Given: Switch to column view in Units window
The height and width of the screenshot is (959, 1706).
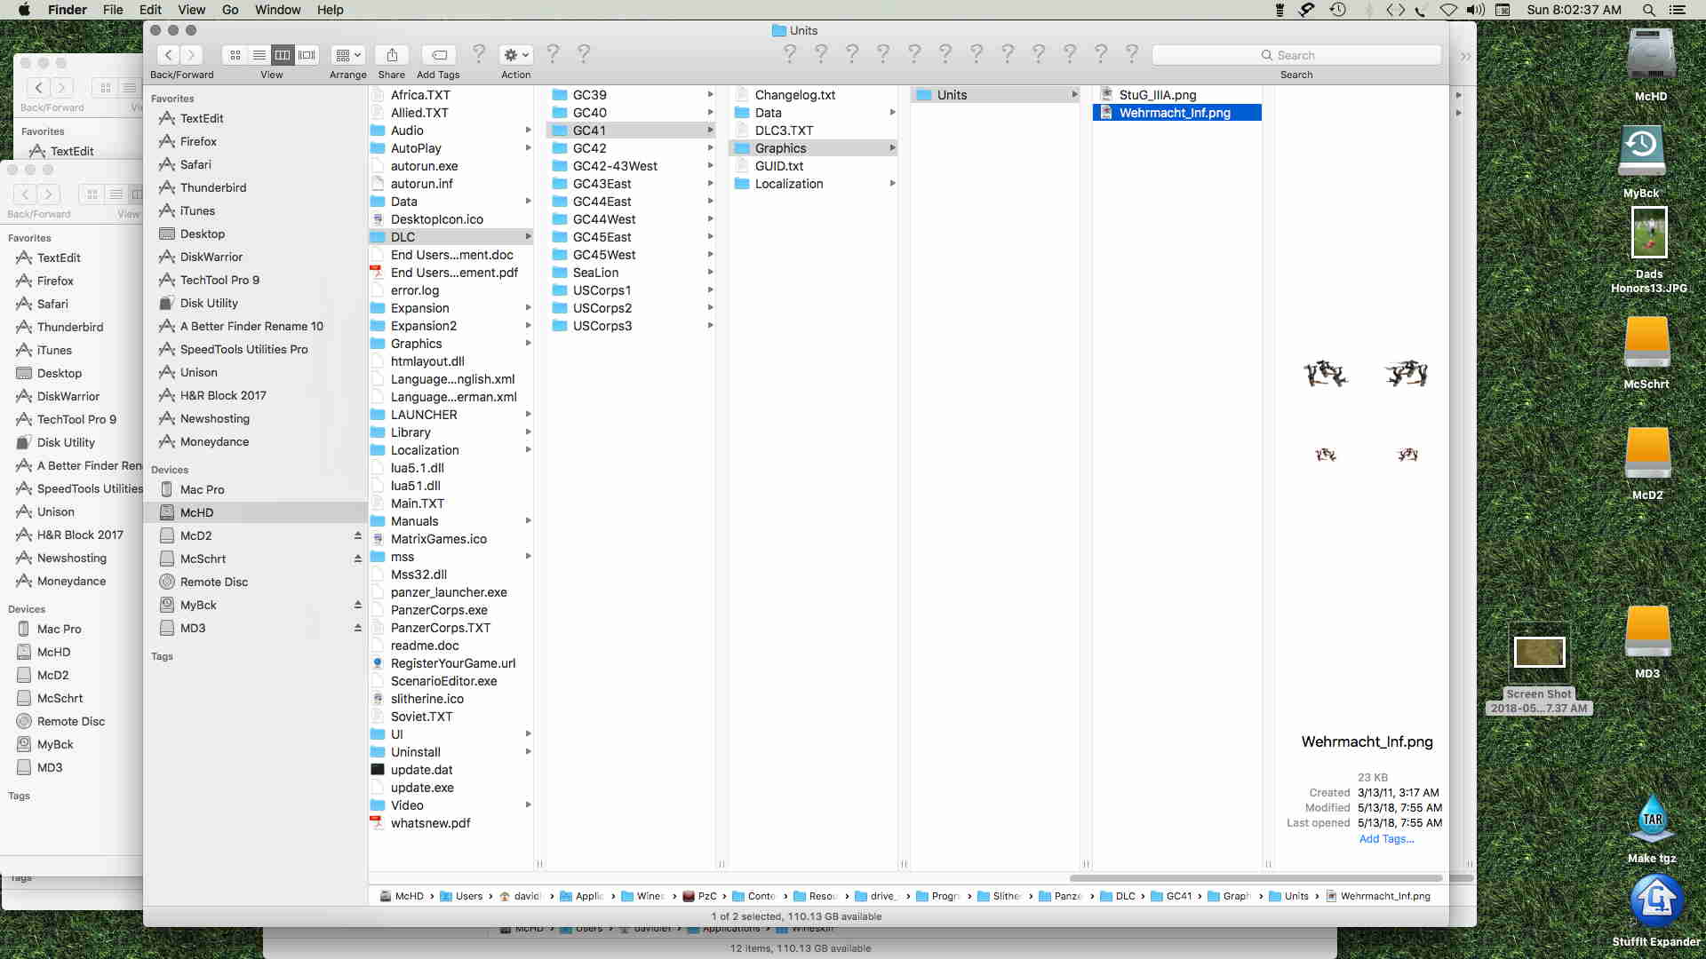Looking at the screenshot, I should [x=283, y=55].
